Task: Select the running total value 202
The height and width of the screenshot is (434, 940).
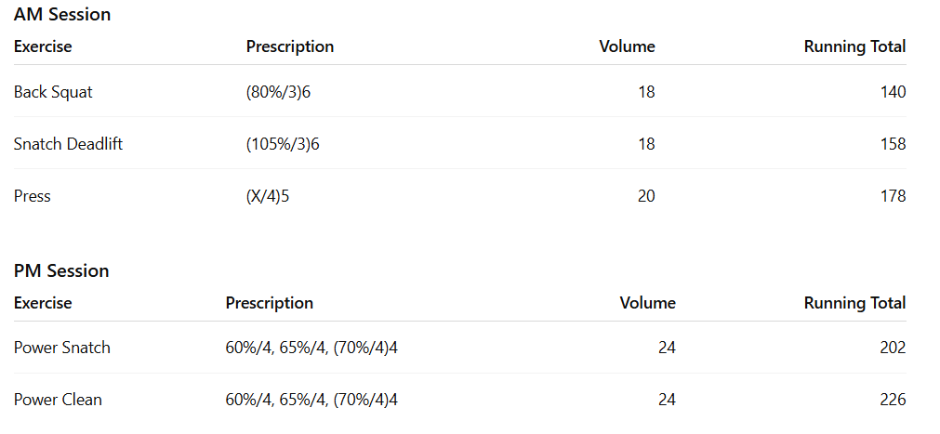Action: click(893, 348)
